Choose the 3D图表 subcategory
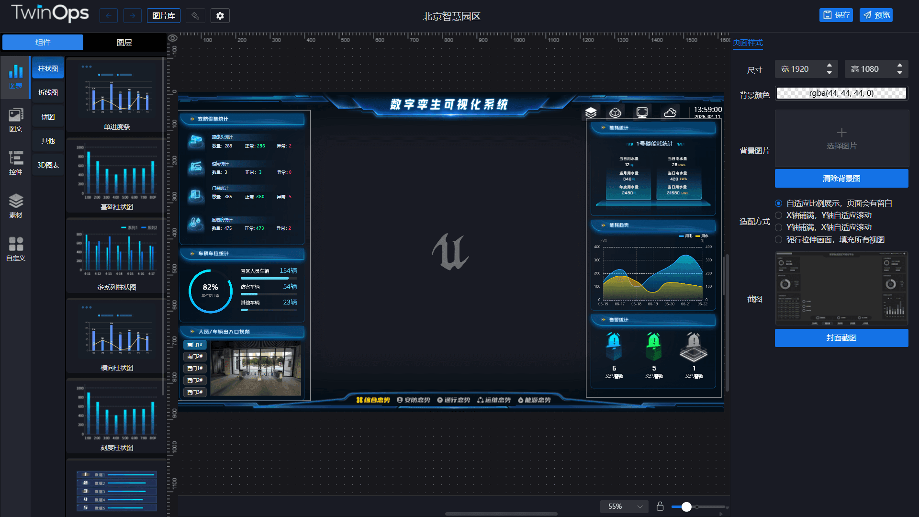The width and height of the screenshot is (919, 517). coord(48,165)
